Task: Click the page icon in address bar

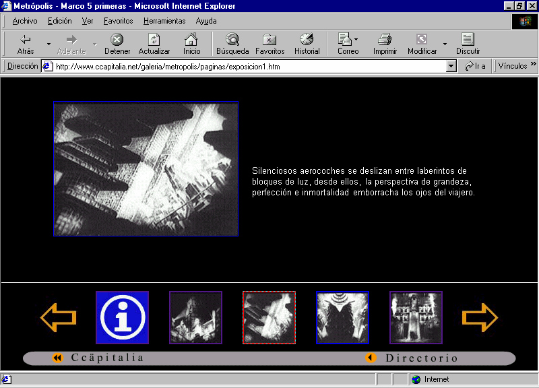Action: coord(47,66)
